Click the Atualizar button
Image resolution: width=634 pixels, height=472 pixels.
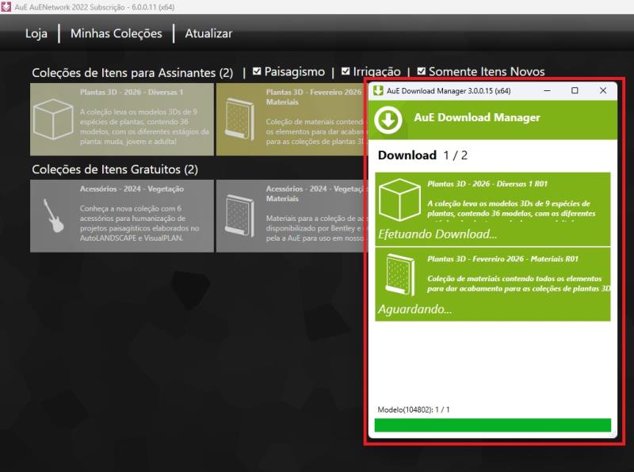coord(208,34)
